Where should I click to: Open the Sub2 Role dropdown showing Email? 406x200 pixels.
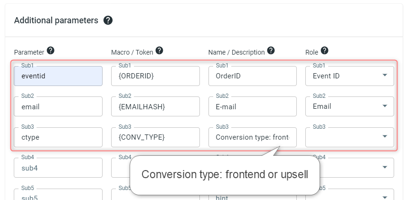point(349,106)
